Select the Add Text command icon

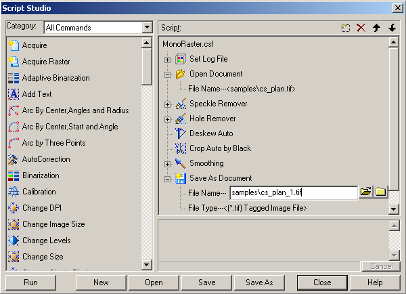point(13,94)
